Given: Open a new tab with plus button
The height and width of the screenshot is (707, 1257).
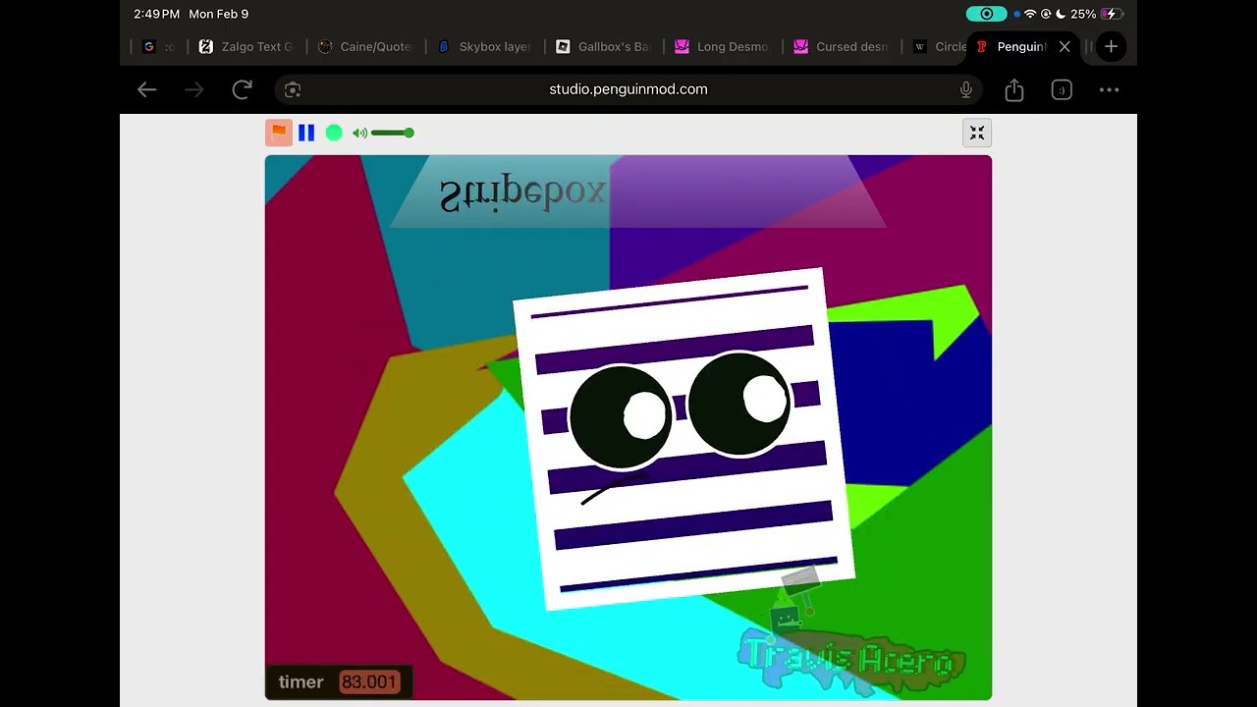Looking at the screenshot, I should point(1111,46).
